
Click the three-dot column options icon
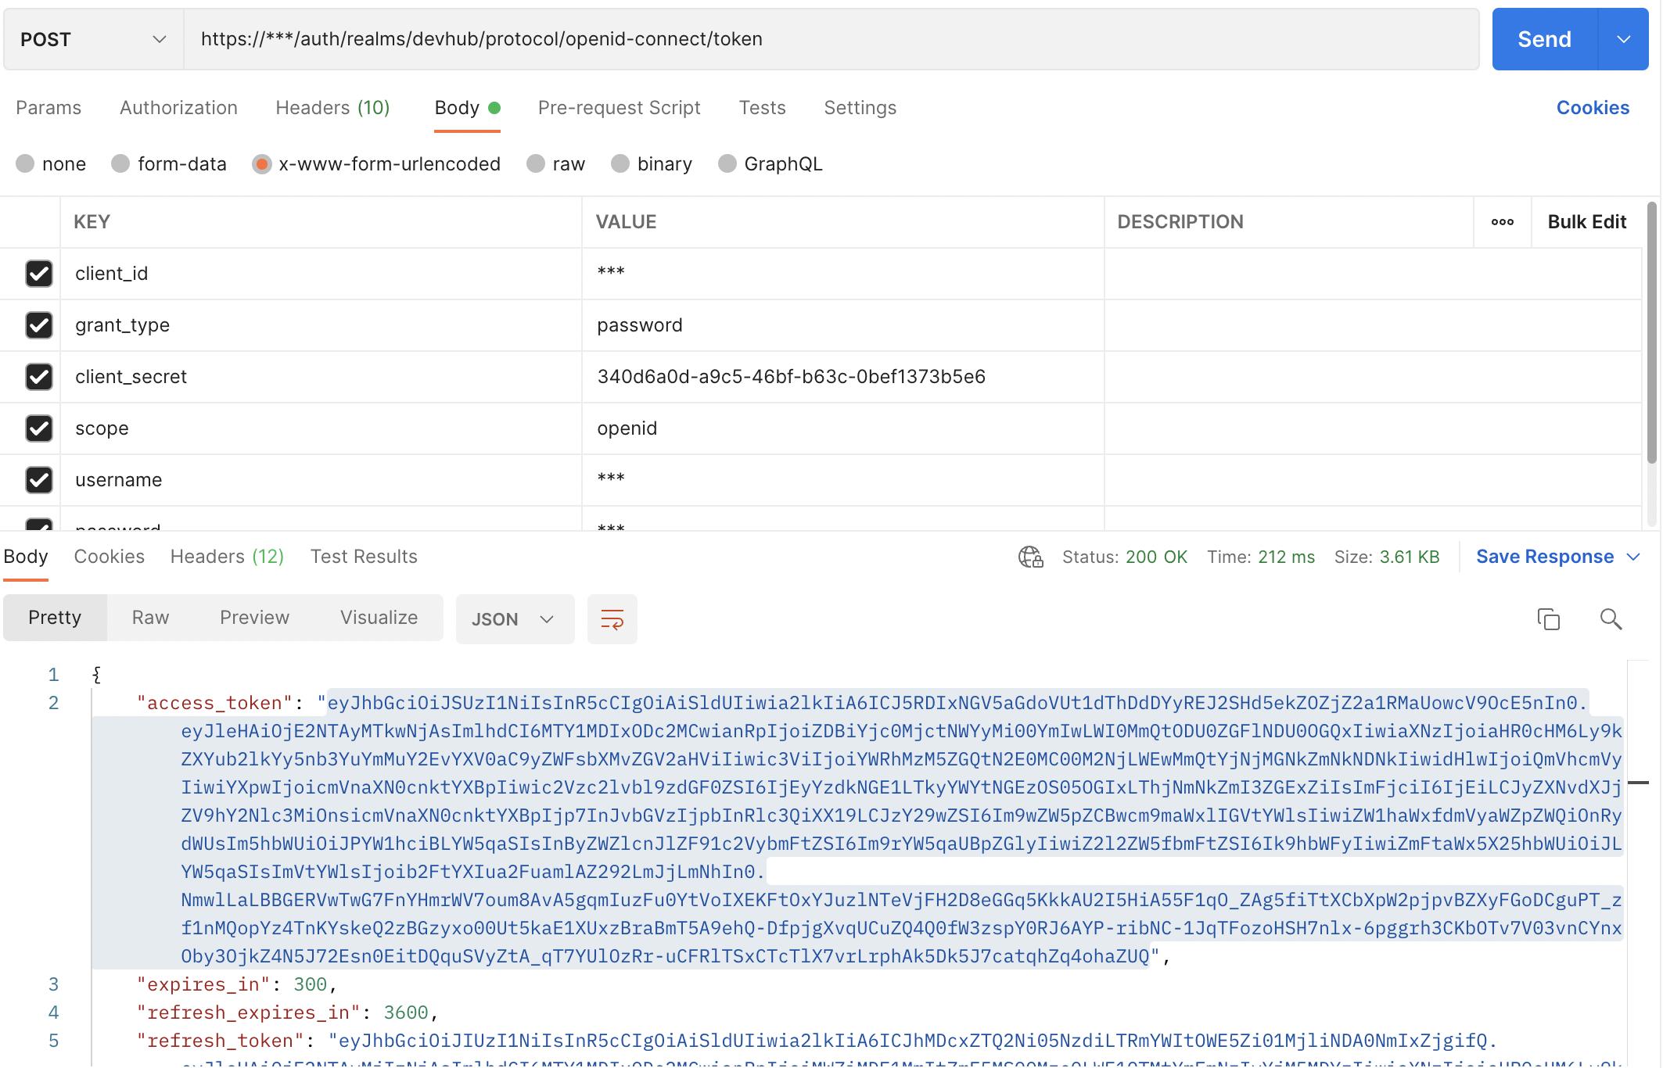(x=1502, y=222)
